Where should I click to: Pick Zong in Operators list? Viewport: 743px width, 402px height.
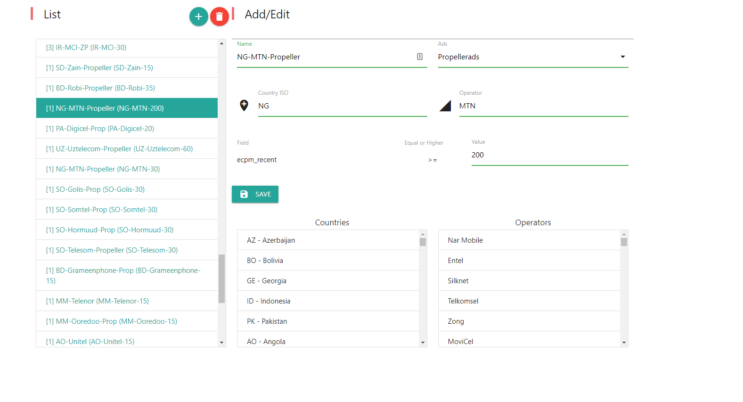coord(529,321)
